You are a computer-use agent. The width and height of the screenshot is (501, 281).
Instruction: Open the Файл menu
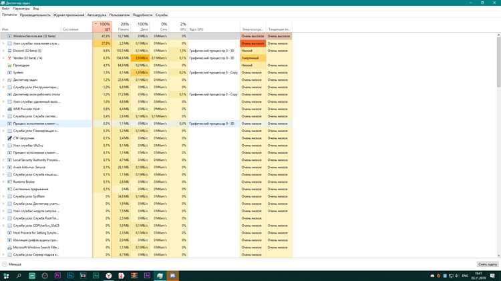click(5, 9)
